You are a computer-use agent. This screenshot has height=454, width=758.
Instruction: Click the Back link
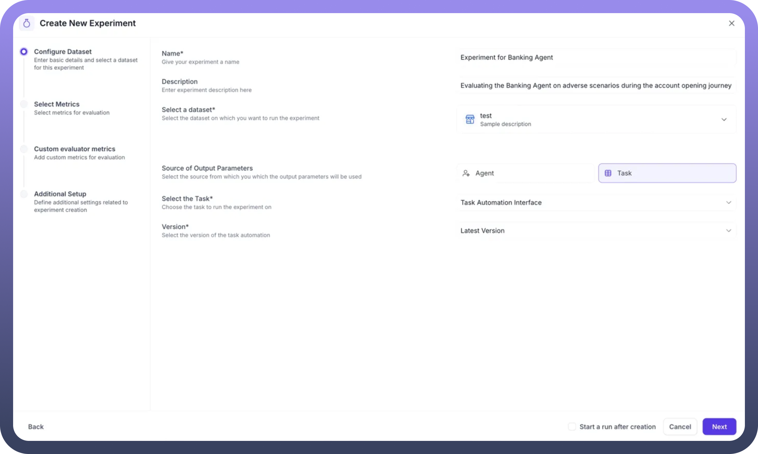tap(36, 426)
